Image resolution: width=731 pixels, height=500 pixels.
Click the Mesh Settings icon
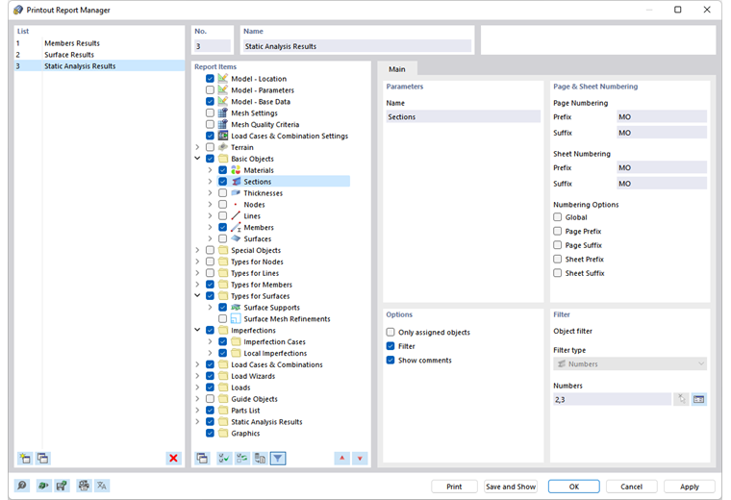[223, 112]
